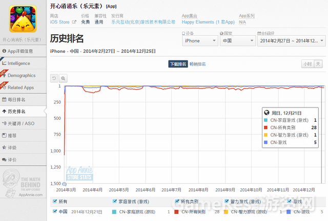Open the iOS Store link
The image size is (328, 221).
59,22
